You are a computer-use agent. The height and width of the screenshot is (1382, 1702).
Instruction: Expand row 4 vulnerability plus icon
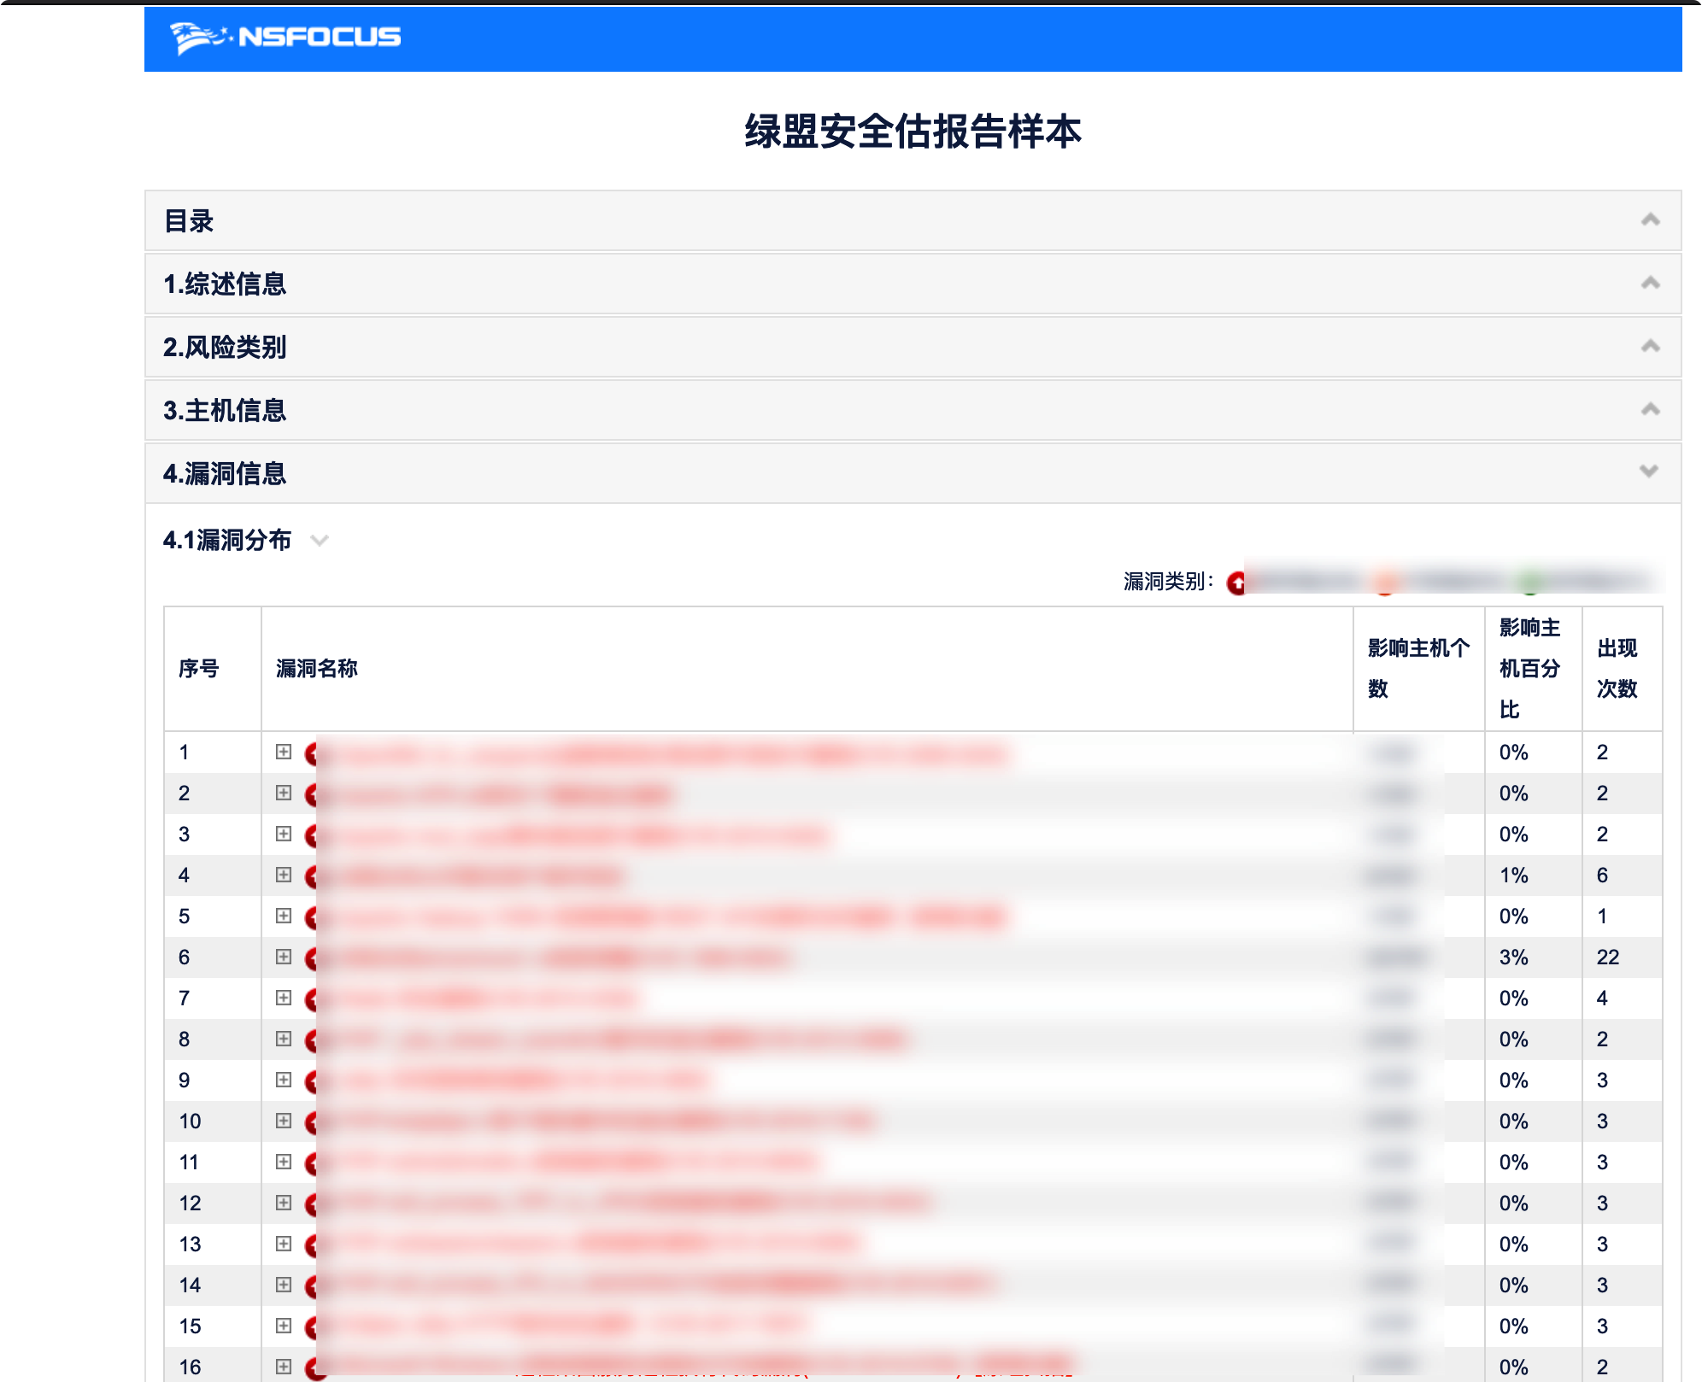click(284, 875)
